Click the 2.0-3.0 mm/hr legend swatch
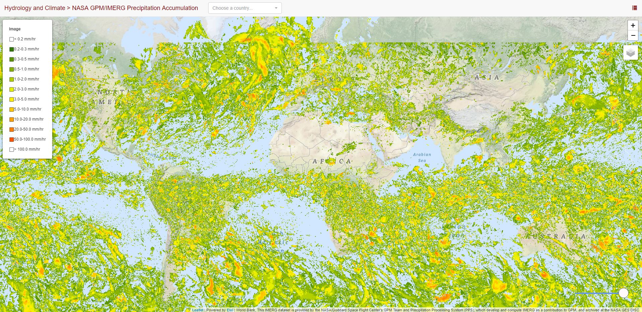This screenshot has width=642, height=312. pos(12,90)
